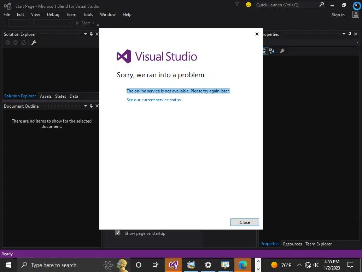Click the Quick Launch magnifier icon
362x272 pixels.
[x=321, y=5]
